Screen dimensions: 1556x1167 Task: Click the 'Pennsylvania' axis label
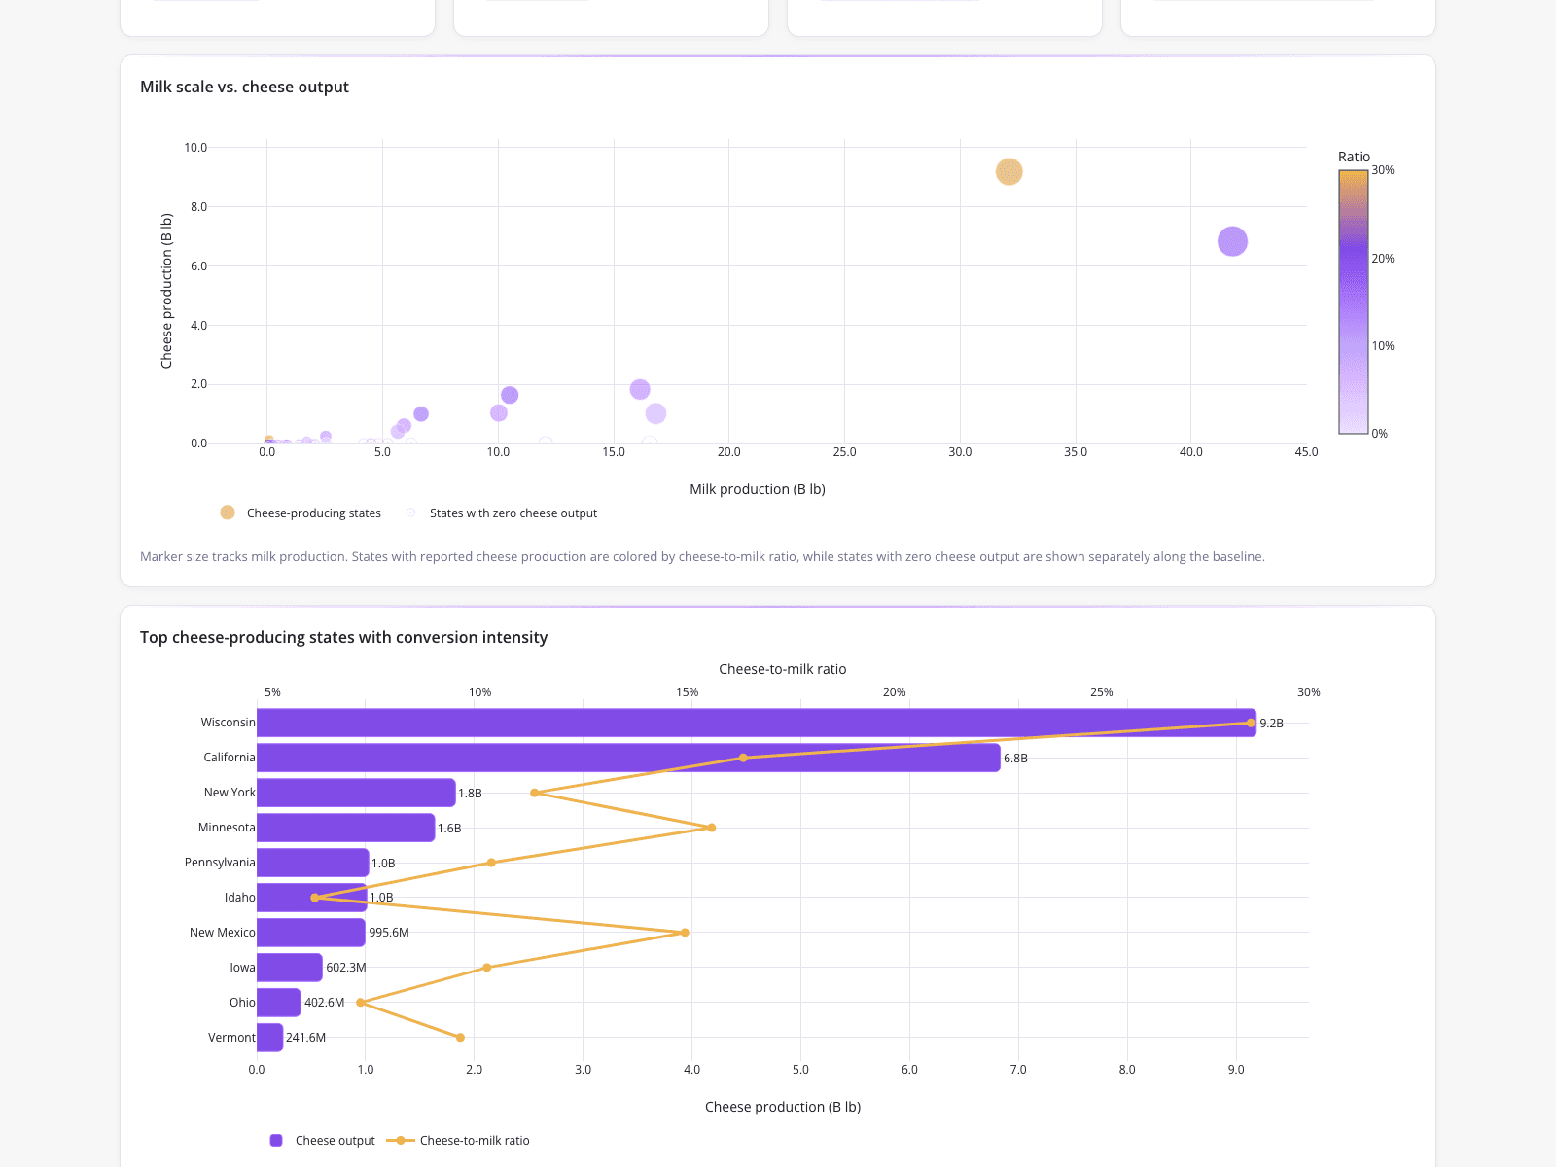(220, 863)
